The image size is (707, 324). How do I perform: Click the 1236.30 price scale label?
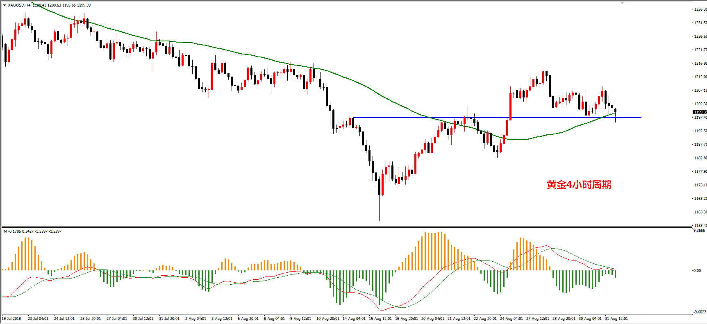[700, 9]
